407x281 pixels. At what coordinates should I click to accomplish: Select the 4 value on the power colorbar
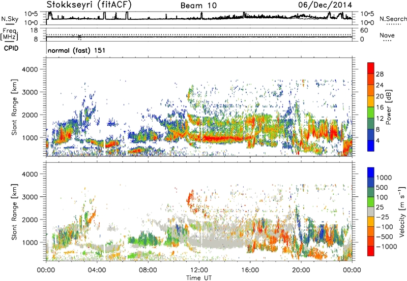377,140
